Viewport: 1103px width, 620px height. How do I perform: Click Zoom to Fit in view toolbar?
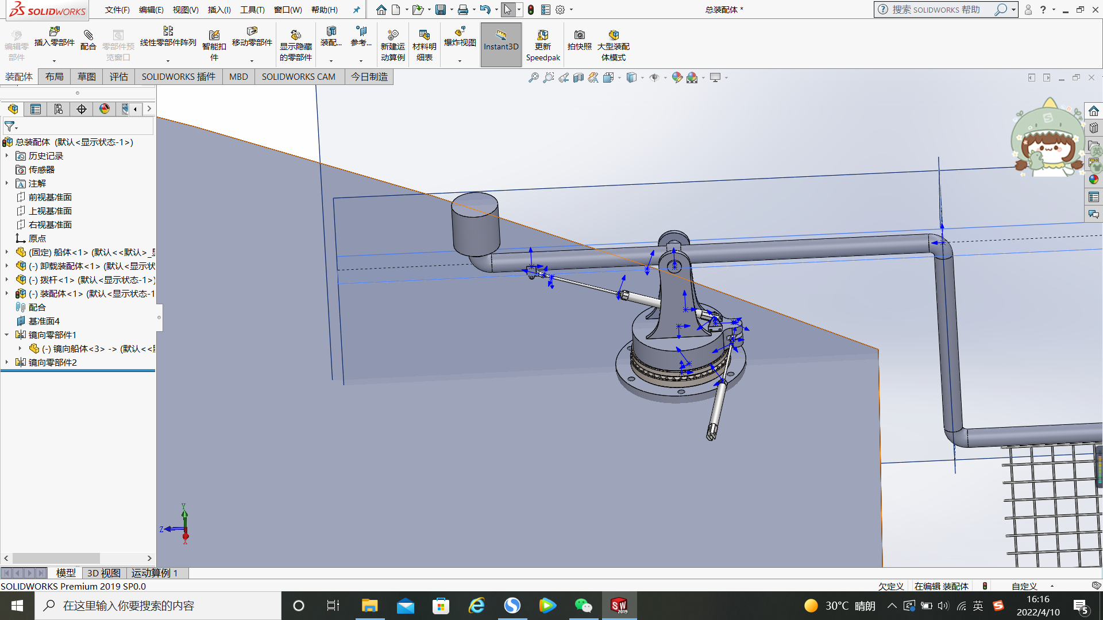[533, 77]
